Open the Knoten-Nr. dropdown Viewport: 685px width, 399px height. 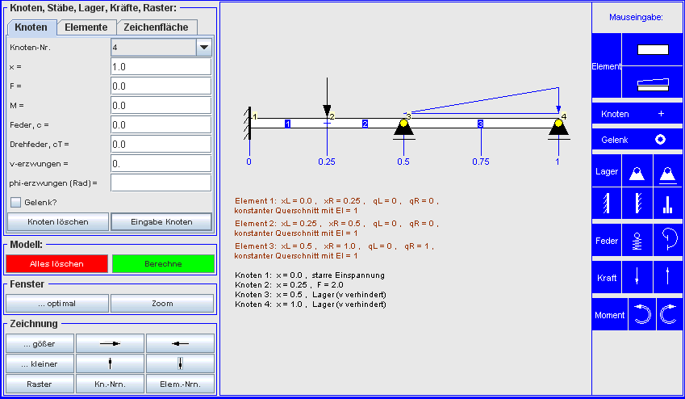[x=204, y=48]
